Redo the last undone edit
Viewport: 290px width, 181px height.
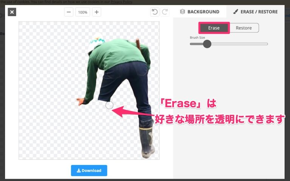165,12
